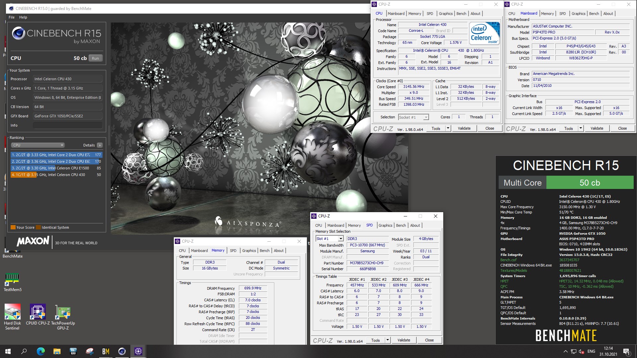Viewport: 637px width, 358px height.
Task: Select ranking entry with score 177
Action: click(56, 155)
